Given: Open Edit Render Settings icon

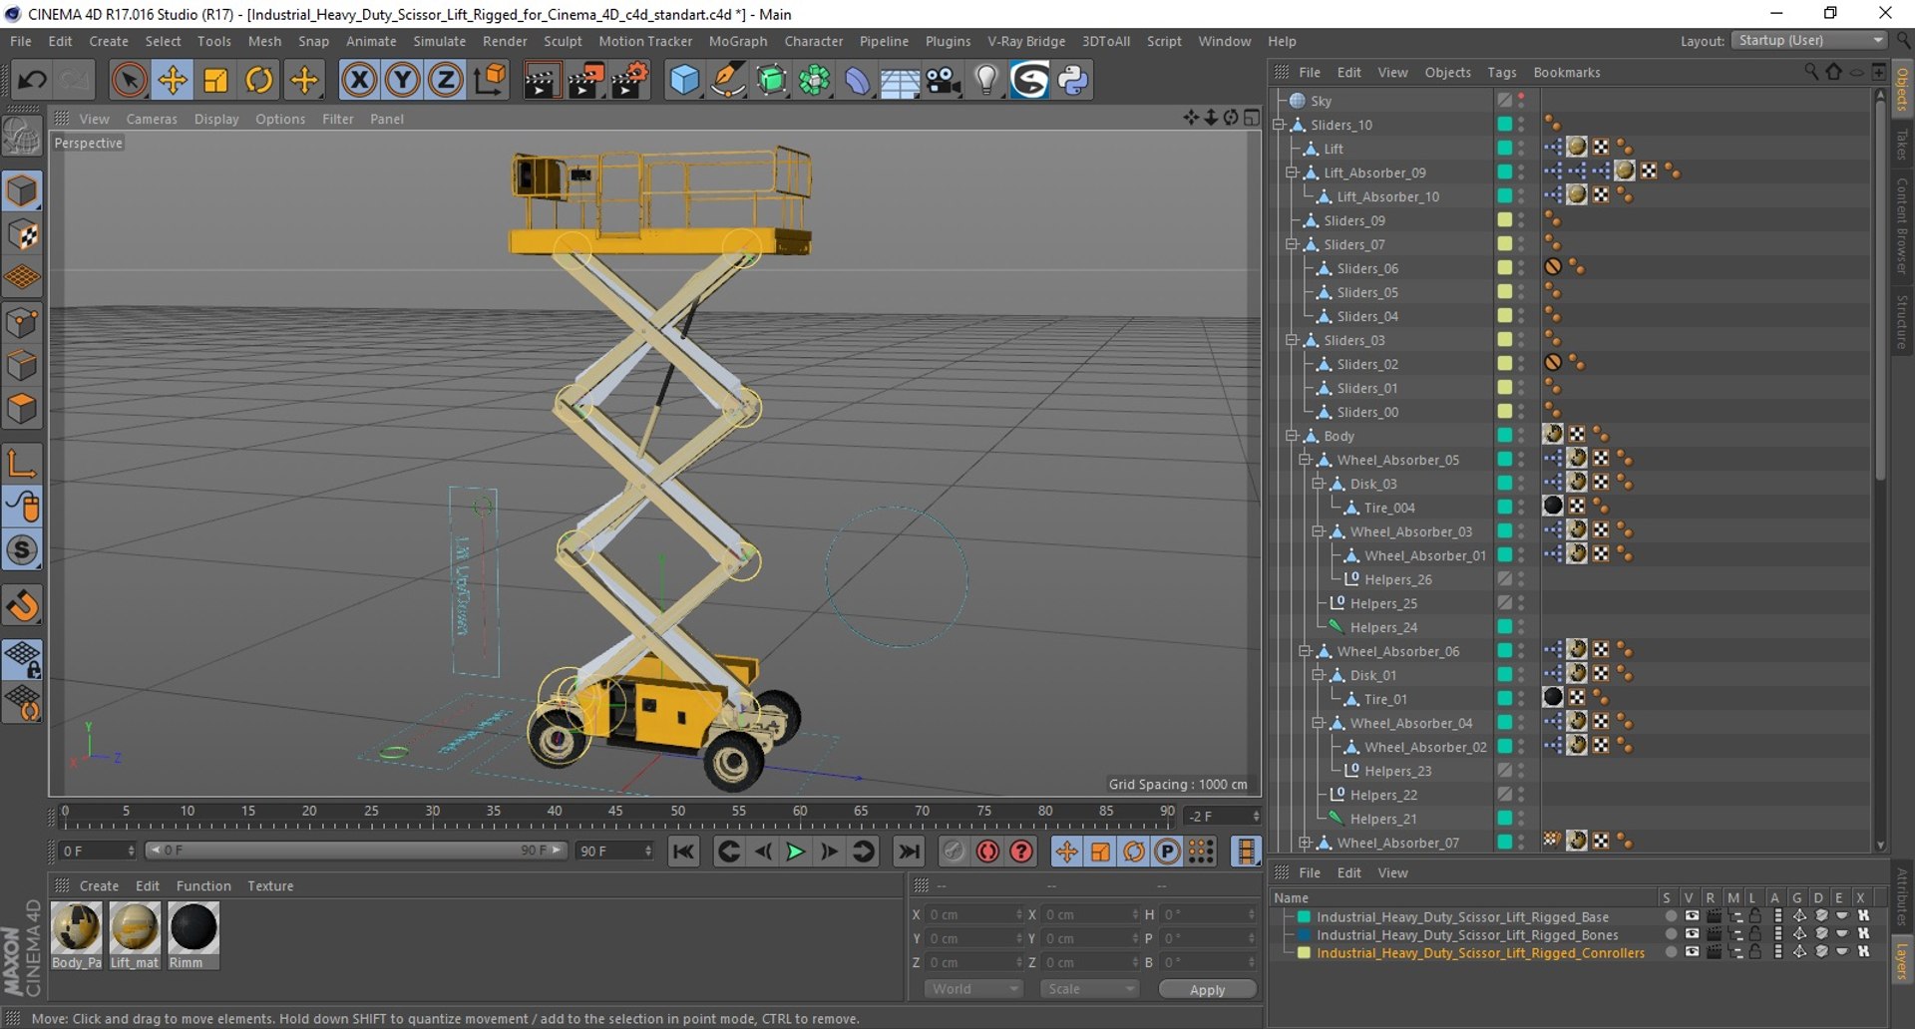Looking at the screenshot, I should point(629,80).
